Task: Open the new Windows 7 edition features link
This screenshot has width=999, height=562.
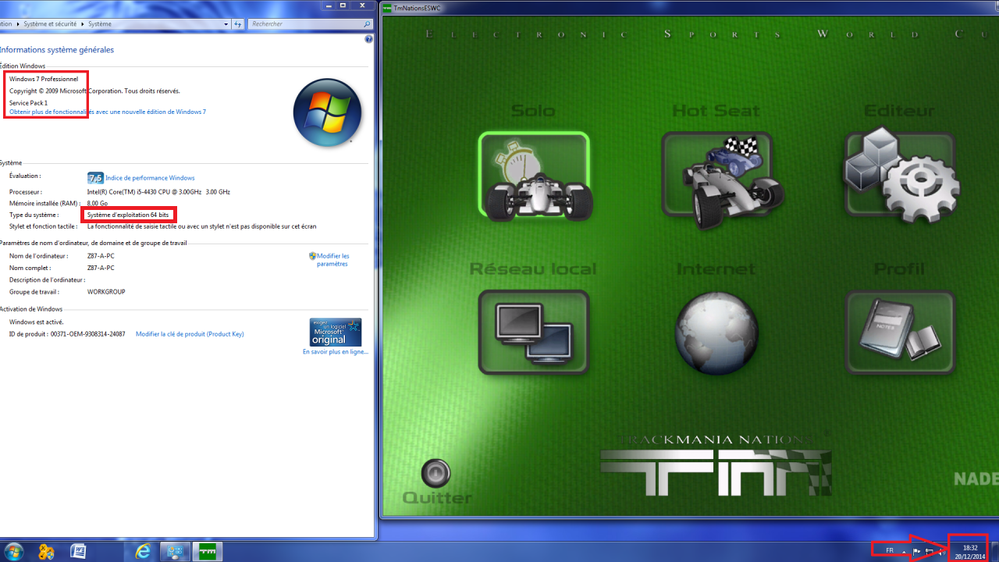Action: pos(108,112)
